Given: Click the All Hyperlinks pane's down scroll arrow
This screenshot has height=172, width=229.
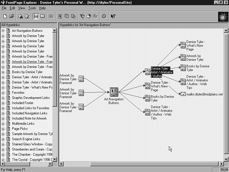Looking at the screenshot, I should (x=55, y=159).
